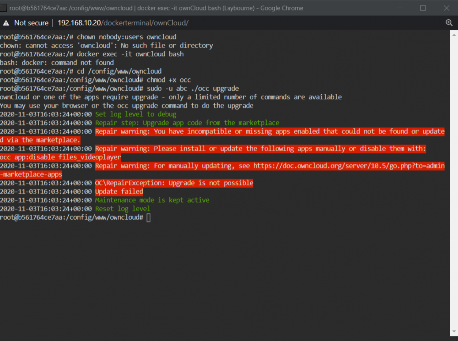The image size is (458, 341).
Task: Click the window title text in the title bar
Action: (x=156, y=8)
